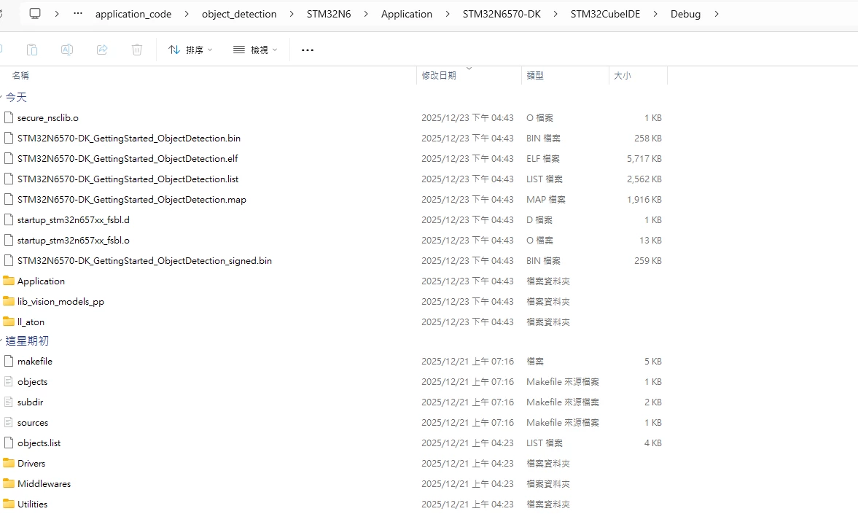Image resolution: width=858 pixels, height=522 pixels.
Task: Select ObjectDetection.list file icon
Action: tap(8, 179)
